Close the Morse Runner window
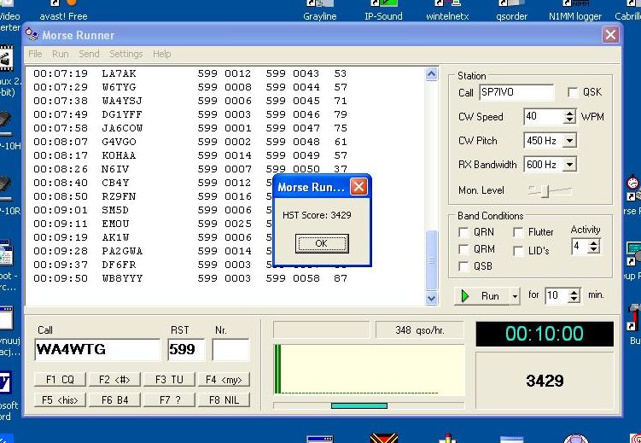 pyautogui.click(x=610, y=35)
